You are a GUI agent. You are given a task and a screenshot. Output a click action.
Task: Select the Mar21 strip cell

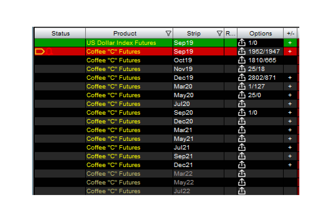coord(198,130)
